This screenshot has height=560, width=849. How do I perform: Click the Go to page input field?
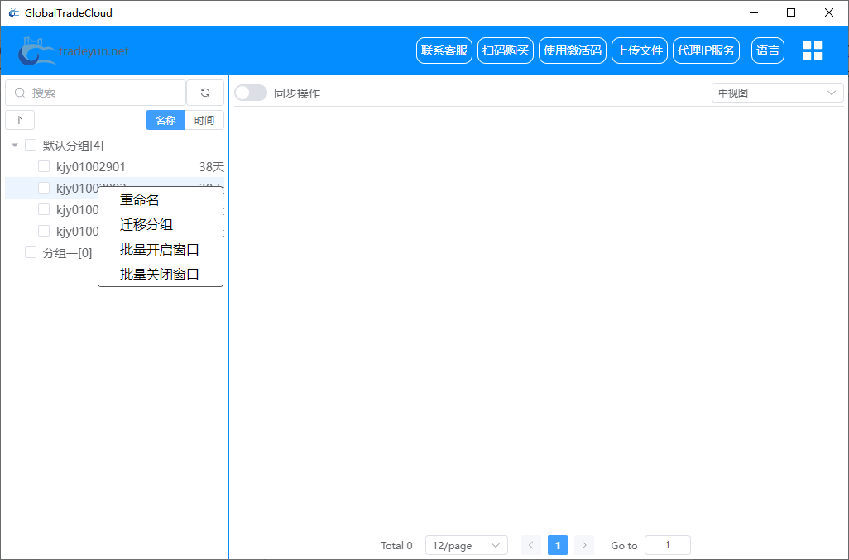(x=667, y=545)
